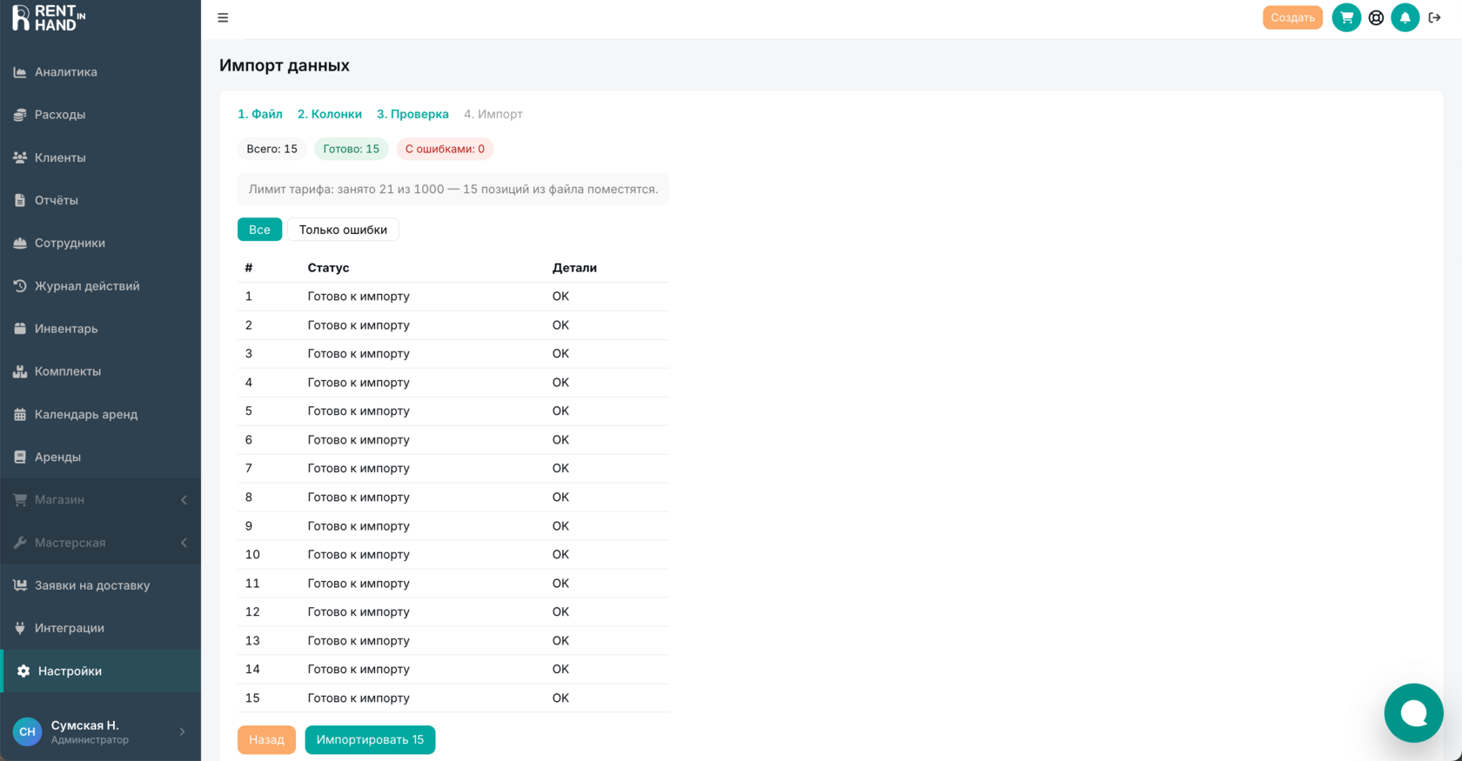1462x761 pixels.
Task: Click the Календарь аренд calendar icon
Action: click(x=20, y=414)
